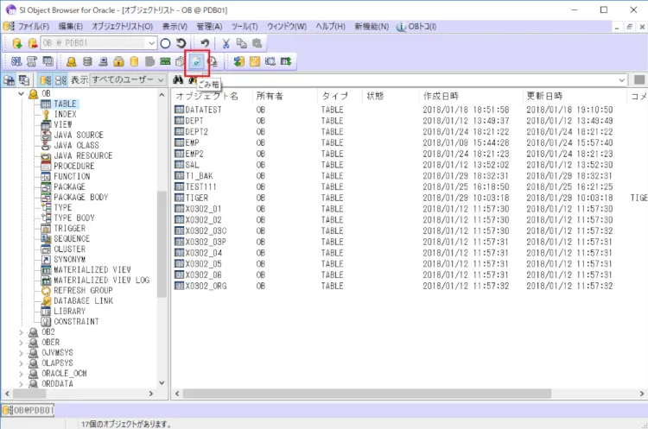Select INDEX in the object tree
The width and height of the screenshot is (648, 429).
click(65, 115)
